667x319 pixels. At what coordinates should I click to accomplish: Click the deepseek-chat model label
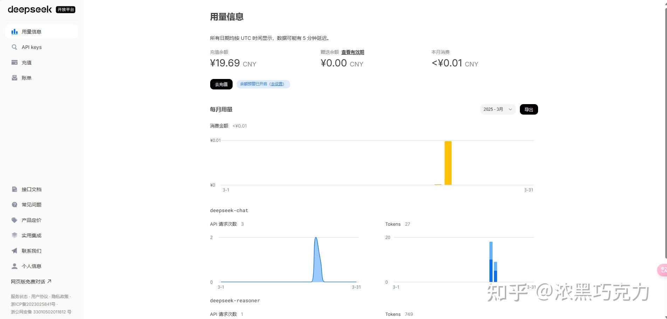(229, 210)
